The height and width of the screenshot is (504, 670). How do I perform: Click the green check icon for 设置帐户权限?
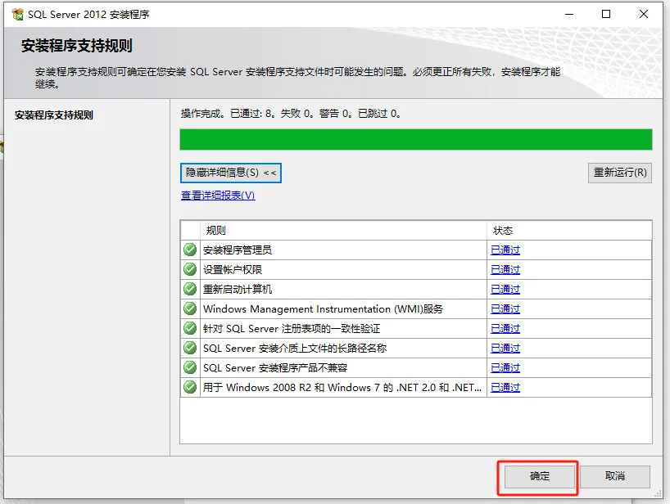[x=190, y=269]
